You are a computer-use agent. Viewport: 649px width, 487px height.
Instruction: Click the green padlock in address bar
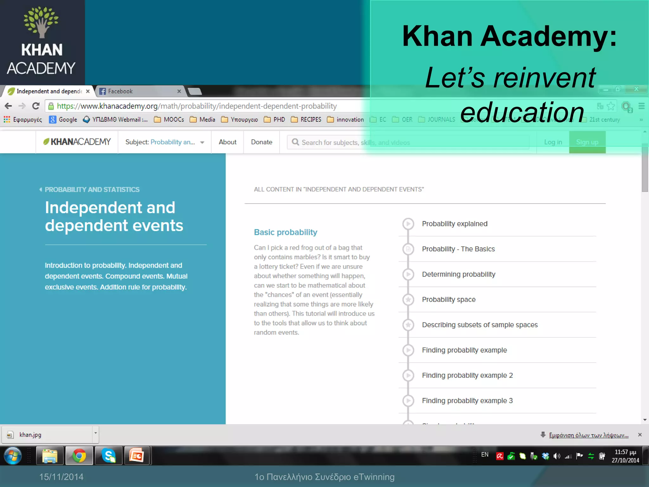pyautogui.click(x=51, y=106)
